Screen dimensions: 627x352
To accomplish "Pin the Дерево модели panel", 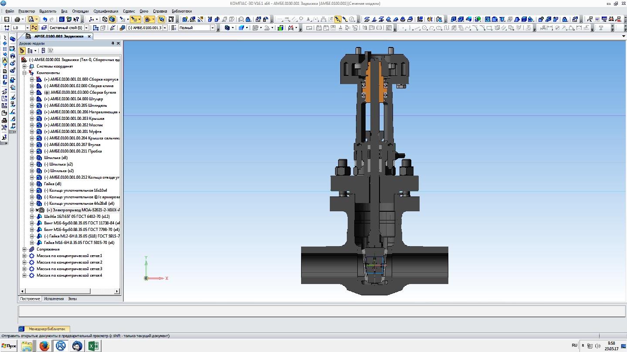I will click(x=112, y=44).
